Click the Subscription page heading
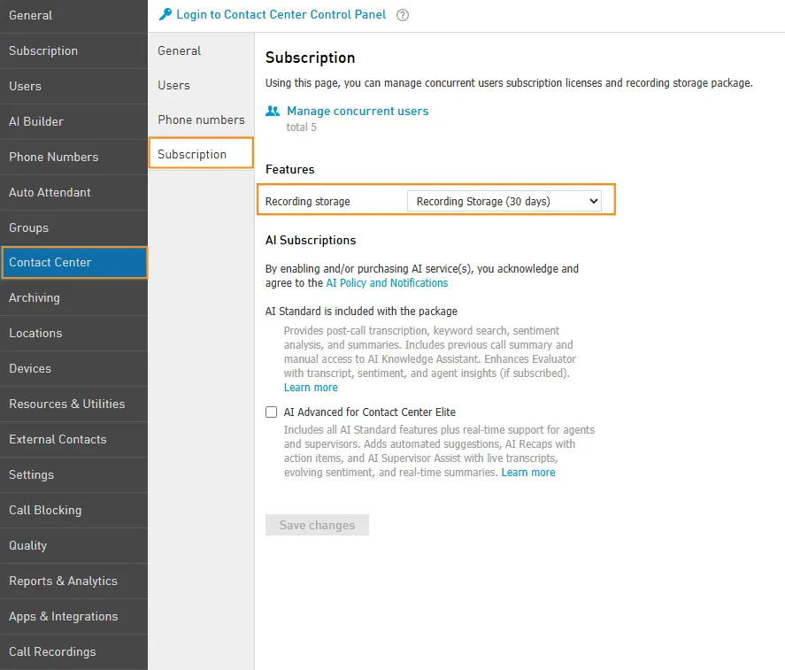 pos(311,58)
